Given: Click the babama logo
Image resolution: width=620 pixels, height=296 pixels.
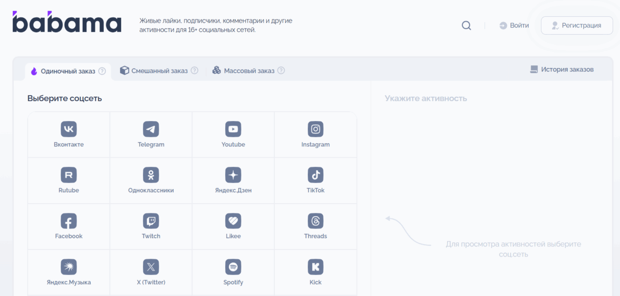Looking at the screenshot, I should (67, 22).
